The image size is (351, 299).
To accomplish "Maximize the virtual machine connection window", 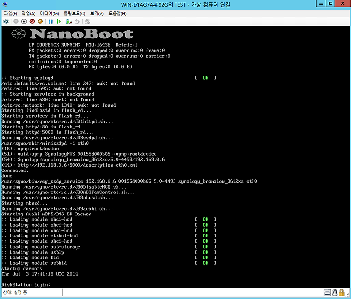I will tap(331, 3).
